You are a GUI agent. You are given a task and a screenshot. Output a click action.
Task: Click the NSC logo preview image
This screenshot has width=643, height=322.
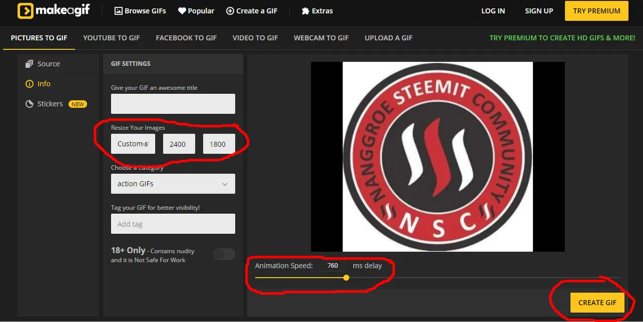click(438, 156)
